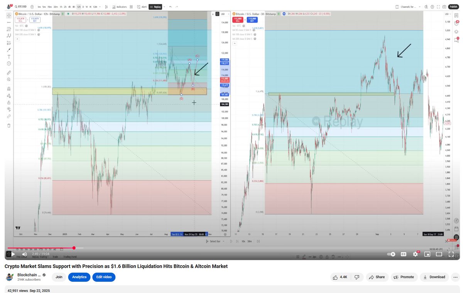The image size is (463, 293).
Task: Open USD currency dropdown on left chart
Action: pyautogui.click(x=225, y=13)
